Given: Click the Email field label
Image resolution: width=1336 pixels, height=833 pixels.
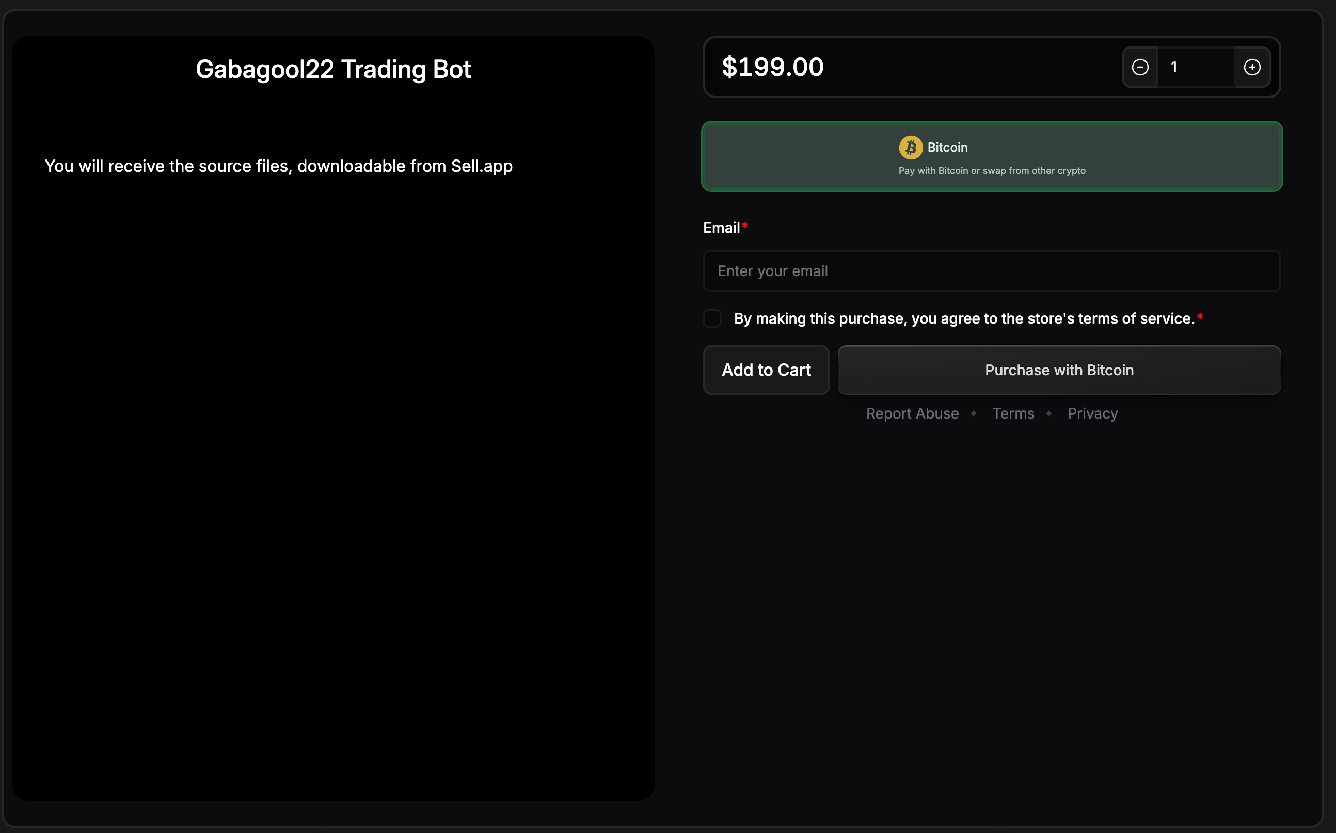Looking at the screenshot, I should pos(721,228).
